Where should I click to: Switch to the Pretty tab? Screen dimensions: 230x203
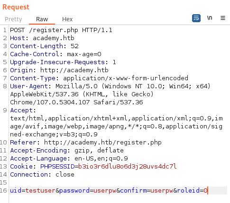tap(13, 19)
